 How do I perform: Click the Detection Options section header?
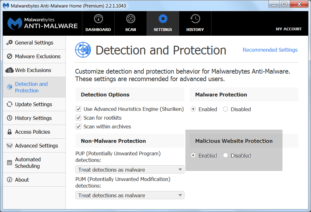coord(130,95)
